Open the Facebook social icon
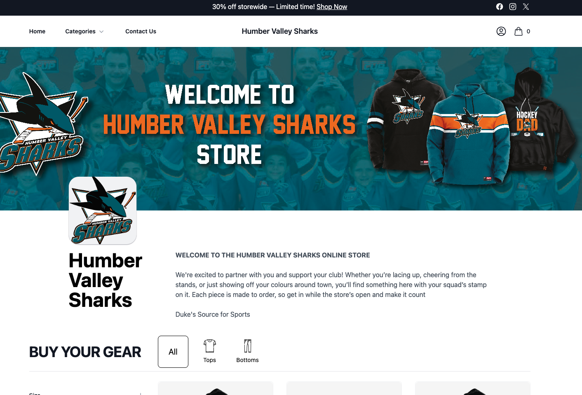The width and height of the screenshot is (582, 395). click(500, 7)
